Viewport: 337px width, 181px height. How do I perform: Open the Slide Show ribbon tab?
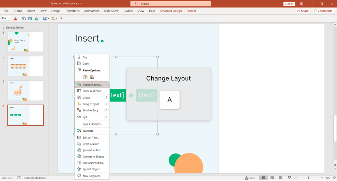(111, 11)
